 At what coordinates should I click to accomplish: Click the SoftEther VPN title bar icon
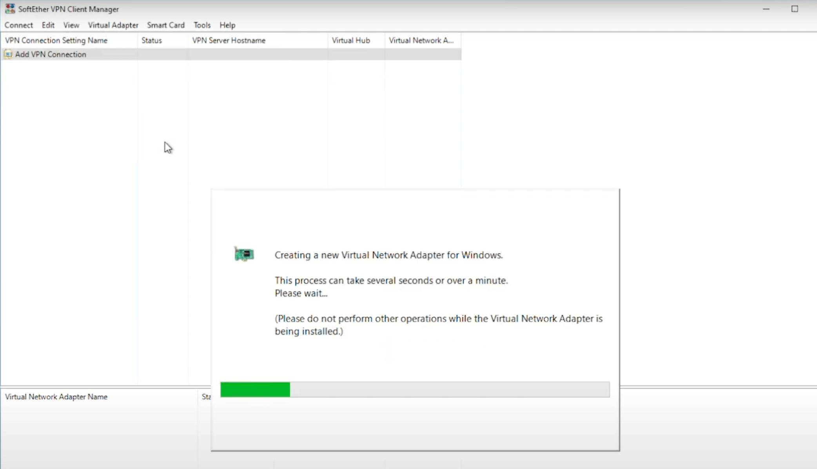point(9,9)
